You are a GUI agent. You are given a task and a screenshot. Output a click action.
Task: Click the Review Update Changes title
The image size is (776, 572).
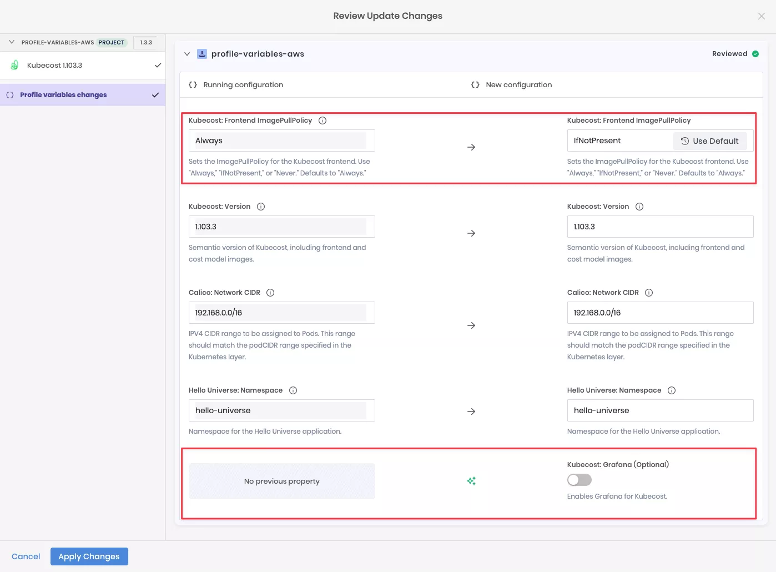388,16
